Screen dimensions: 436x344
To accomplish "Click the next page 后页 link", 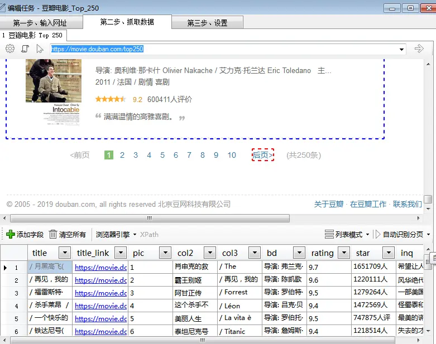I will (263, 155).
